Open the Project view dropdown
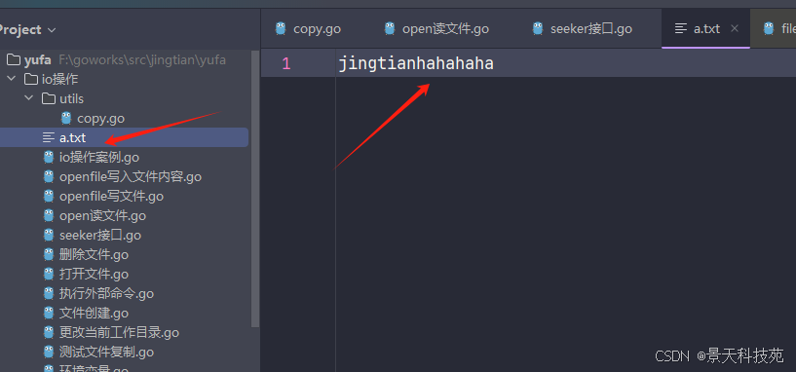The height and width of the screenshot is (372, 796). (x=52, y=30)
